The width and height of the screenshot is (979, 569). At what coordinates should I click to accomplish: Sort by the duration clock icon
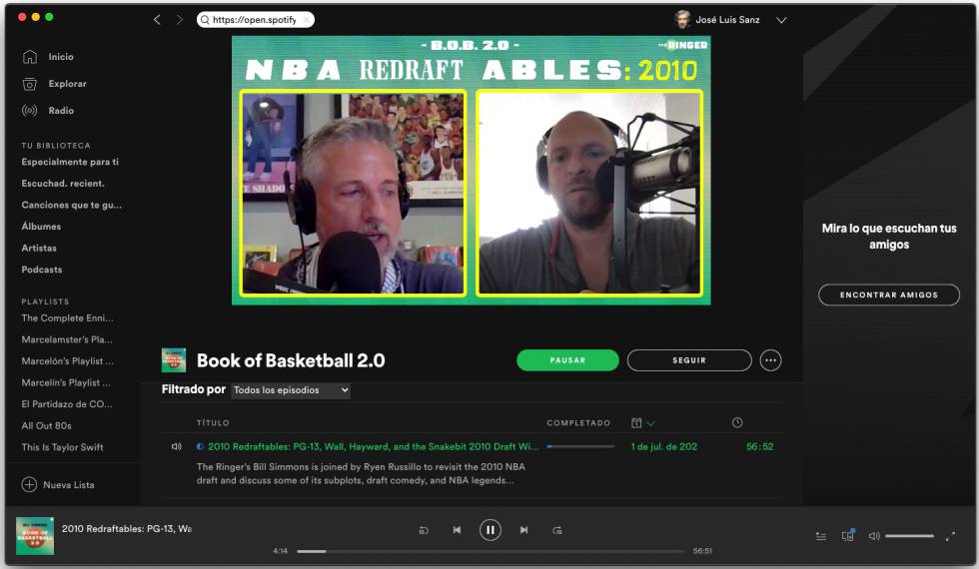pos(737,423)
